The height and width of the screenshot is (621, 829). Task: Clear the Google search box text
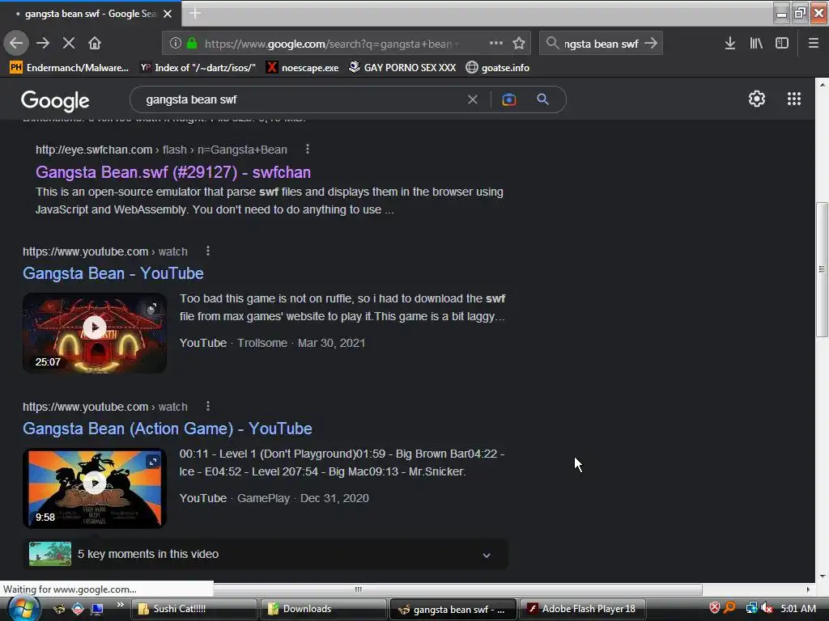click(473, 99)
